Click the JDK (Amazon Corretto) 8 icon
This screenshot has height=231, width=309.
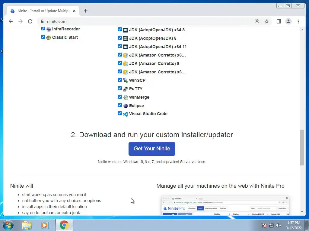coord(126,64)
